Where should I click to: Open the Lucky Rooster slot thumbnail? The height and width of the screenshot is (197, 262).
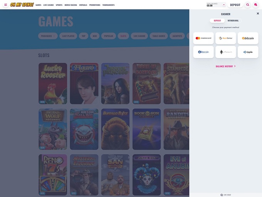tap(53, 84)
